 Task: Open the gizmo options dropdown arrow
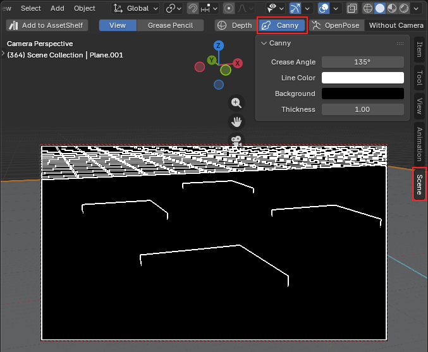307,8
